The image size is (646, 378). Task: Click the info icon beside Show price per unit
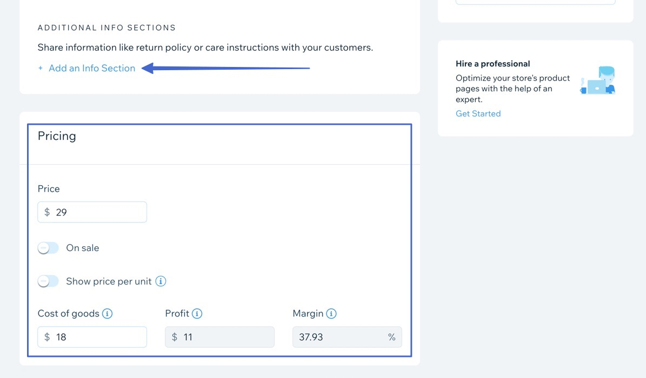point(161,281)
